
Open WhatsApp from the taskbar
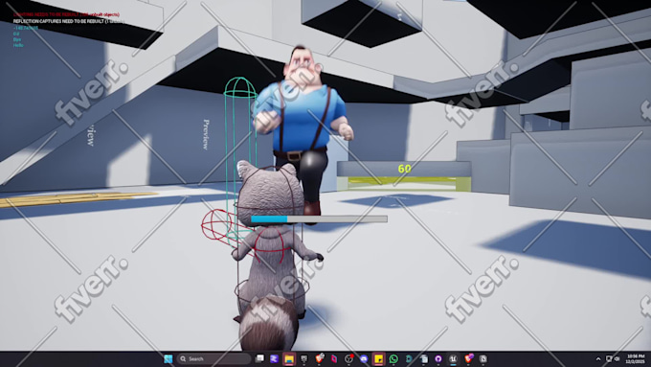(393, 358)
